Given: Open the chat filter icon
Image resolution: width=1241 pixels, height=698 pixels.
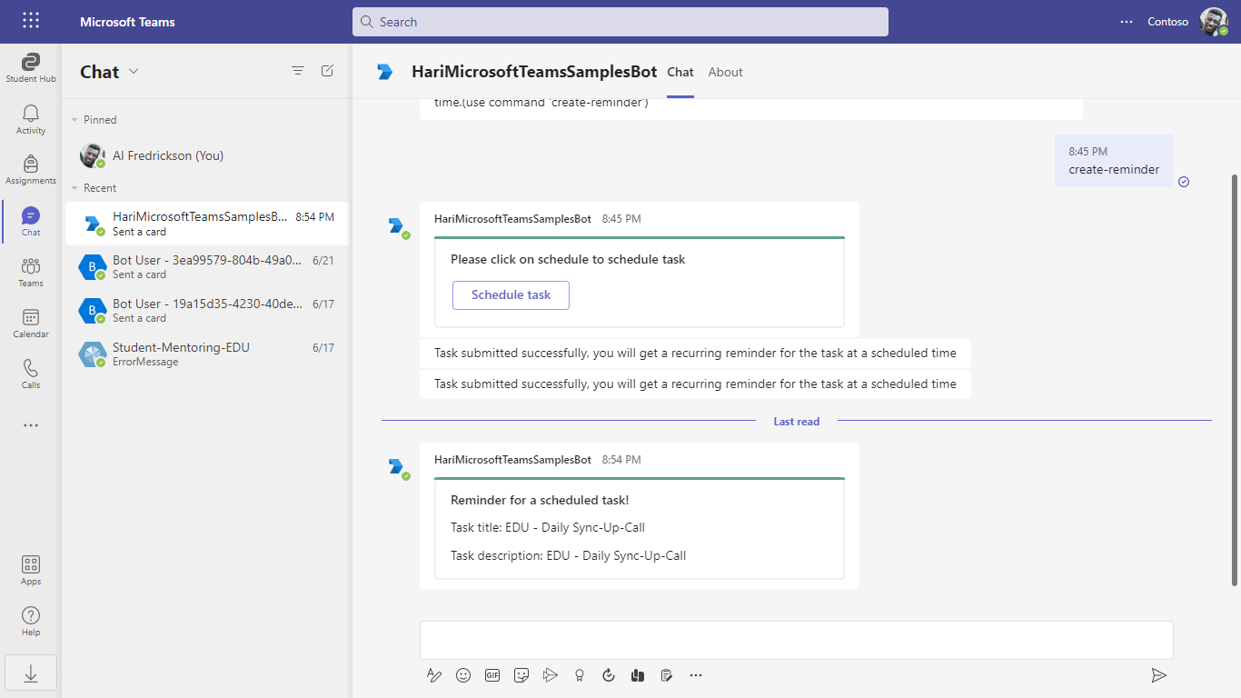Looking at the screenshot, I should [x=298, y=71].
